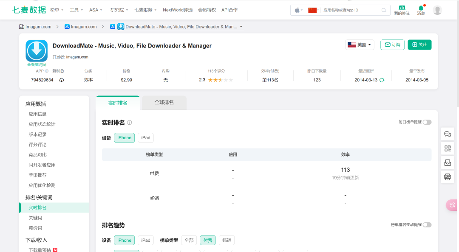
Task: Click the company building icon in breadcrumb
Action: coord(22,27)
